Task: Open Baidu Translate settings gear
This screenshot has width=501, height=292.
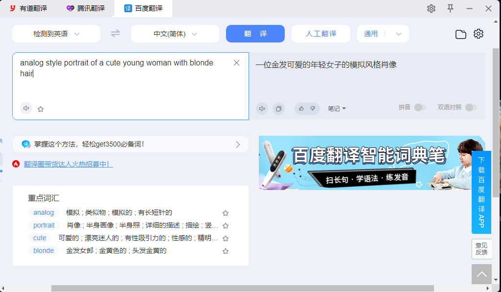Action: [x=478, y=34]
